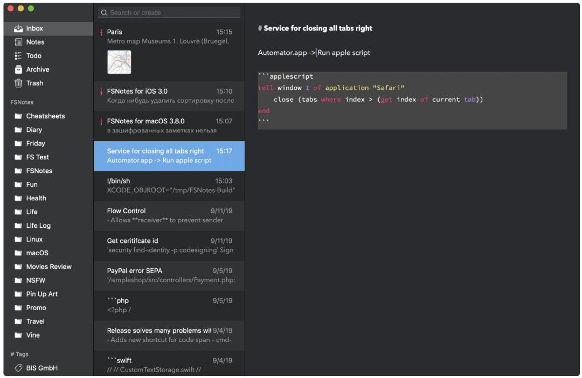Click the Trash bin icon

18,83
